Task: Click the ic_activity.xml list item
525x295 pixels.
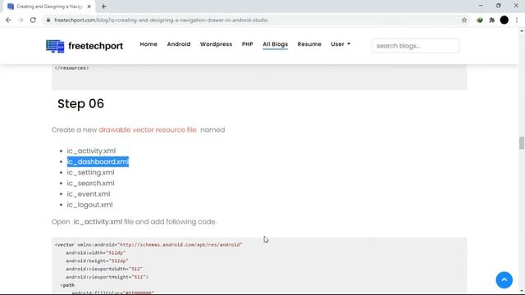Action: [x=91, y=151]
